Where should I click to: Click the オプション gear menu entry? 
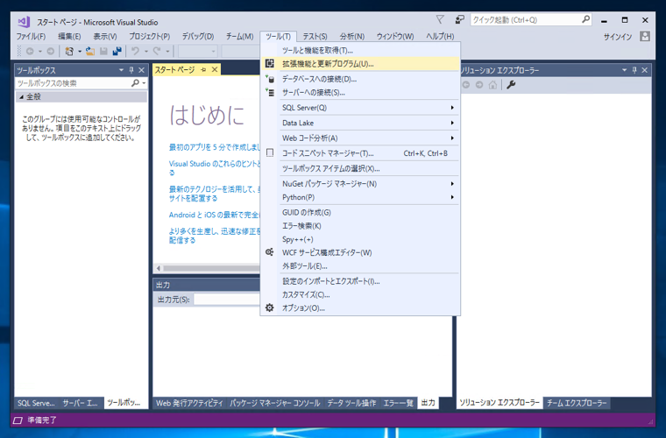point(303,308)
